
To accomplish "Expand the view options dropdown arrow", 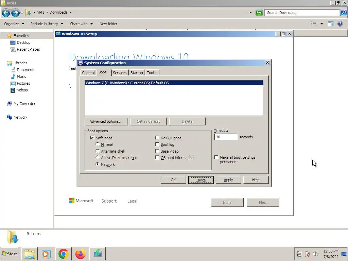I will [x=321, y=24].
